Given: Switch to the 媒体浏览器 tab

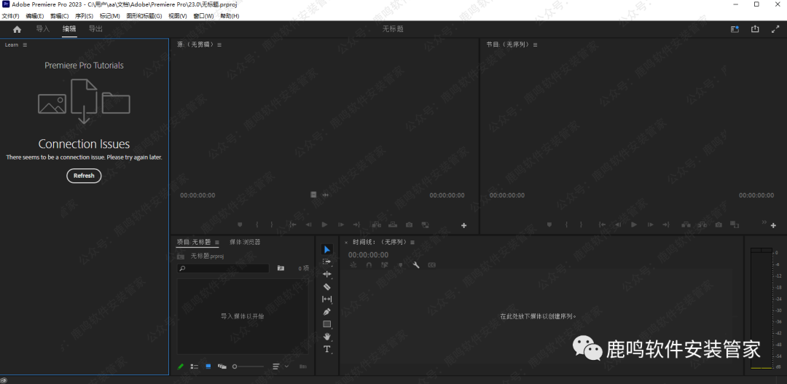Looking at the screenshot, I should coord(245,242).
